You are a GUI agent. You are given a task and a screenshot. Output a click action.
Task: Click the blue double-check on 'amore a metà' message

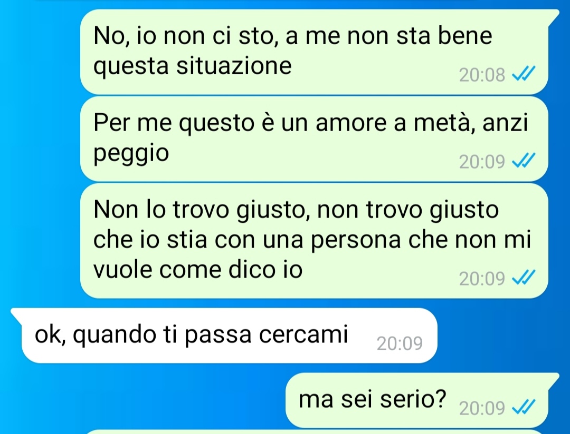[524, 161]
